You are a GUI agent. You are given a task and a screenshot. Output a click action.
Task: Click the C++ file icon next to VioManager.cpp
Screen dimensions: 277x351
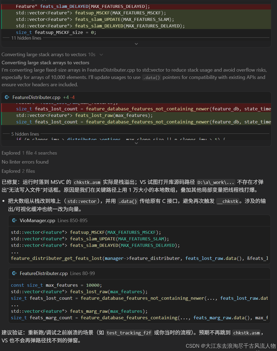coord(14,221)
